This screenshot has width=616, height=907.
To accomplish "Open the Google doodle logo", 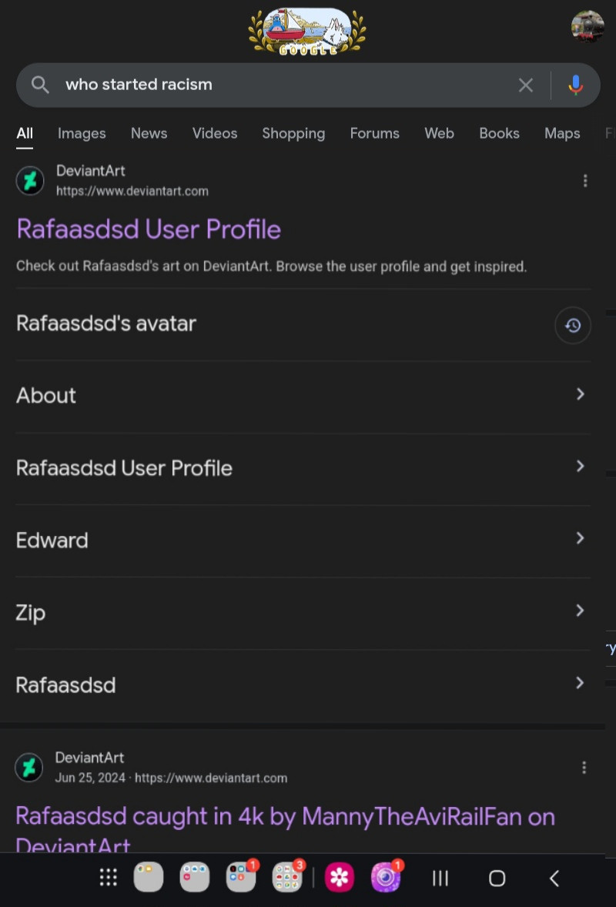I will pos(307,32).
